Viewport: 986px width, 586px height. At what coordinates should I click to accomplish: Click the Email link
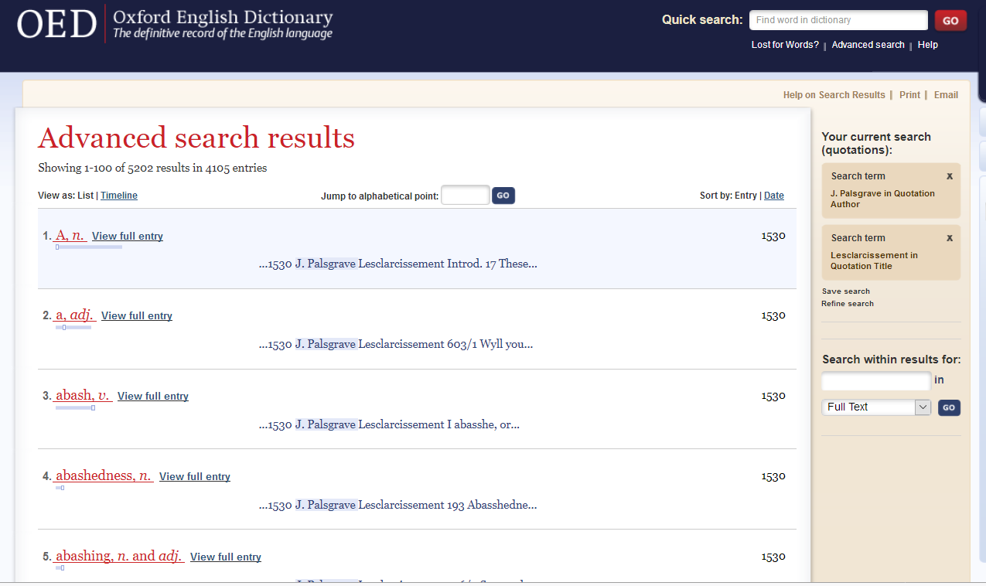pos(946,95)
